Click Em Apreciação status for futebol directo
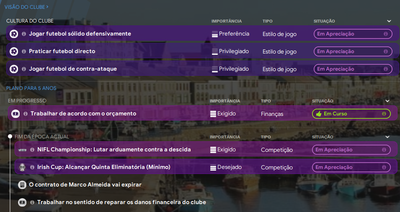The height and width of the screenshot is (212, 400). coord(353,51)
